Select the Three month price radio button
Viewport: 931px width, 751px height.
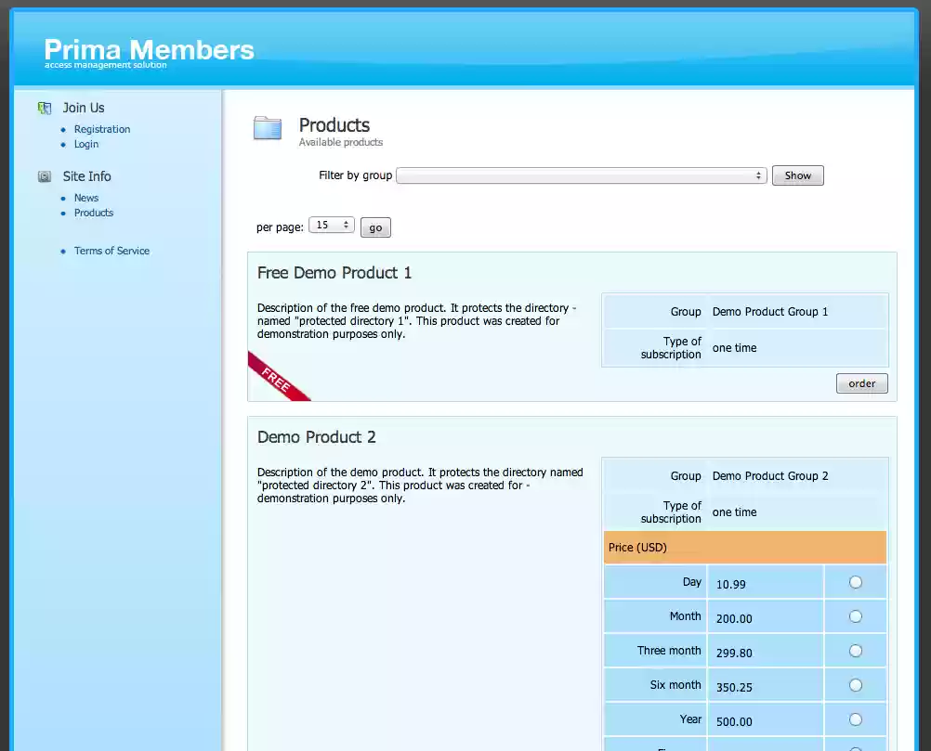pos(855,650)
